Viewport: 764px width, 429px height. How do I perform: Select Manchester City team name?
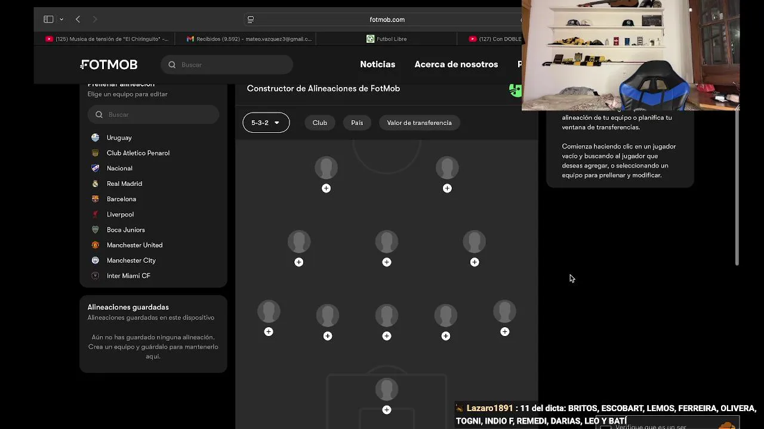[x=131, y=260]
